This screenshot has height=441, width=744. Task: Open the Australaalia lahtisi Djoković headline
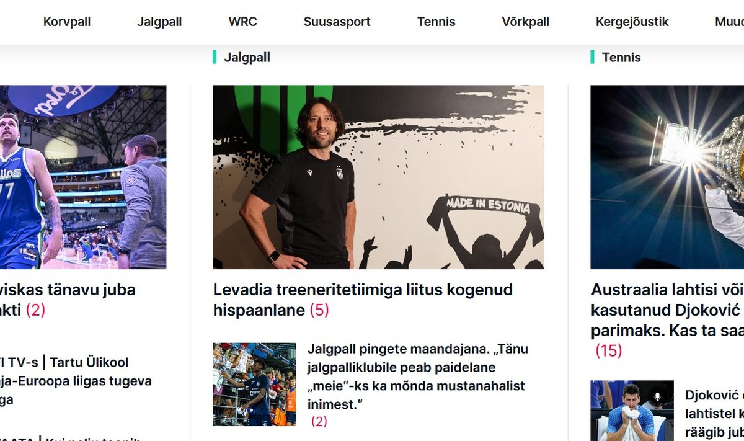point(667,310)
